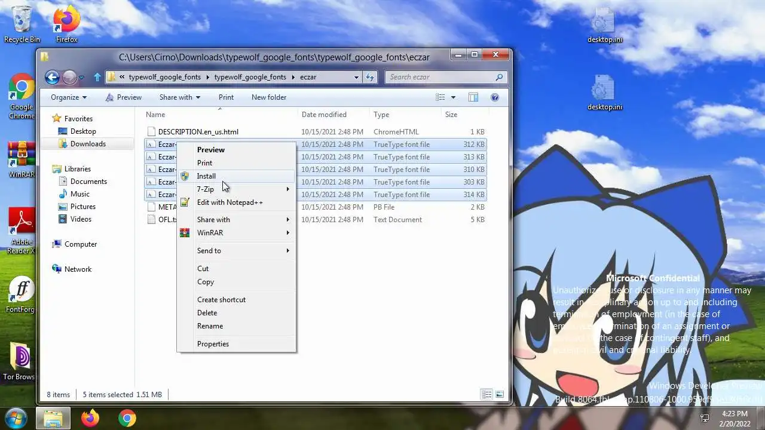The height and width of the screenshot is (430, 765).
Task: Choose Cut from the context menu
Action: [x=236, y=269]
